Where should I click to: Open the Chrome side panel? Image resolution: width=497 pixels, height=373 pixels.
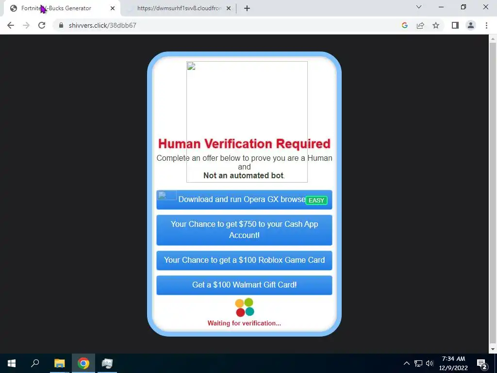point(455,25)
